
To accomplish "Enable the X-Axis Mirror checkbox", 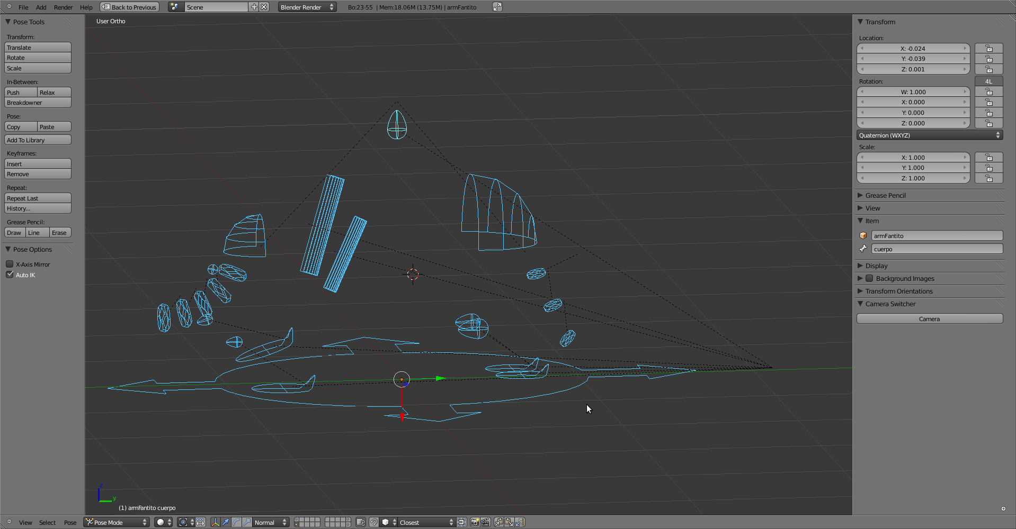I will point(10,264).
